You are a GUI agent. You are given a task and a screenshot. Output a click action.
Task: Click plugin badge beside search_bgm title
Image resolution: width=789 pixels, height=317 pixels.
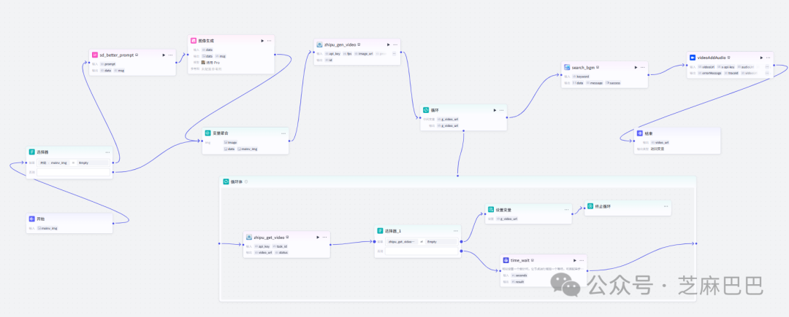(598, 67)
